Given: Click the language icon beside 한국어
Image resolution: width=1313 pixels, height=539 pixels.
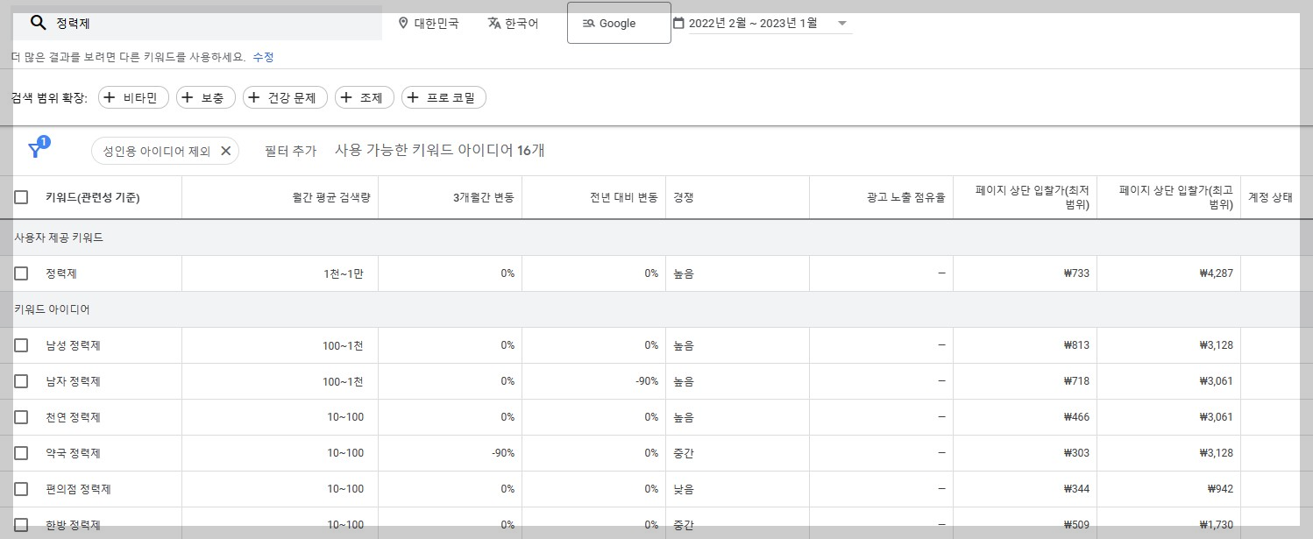Looking at the screenshot, I should click(x=494, y=23).
